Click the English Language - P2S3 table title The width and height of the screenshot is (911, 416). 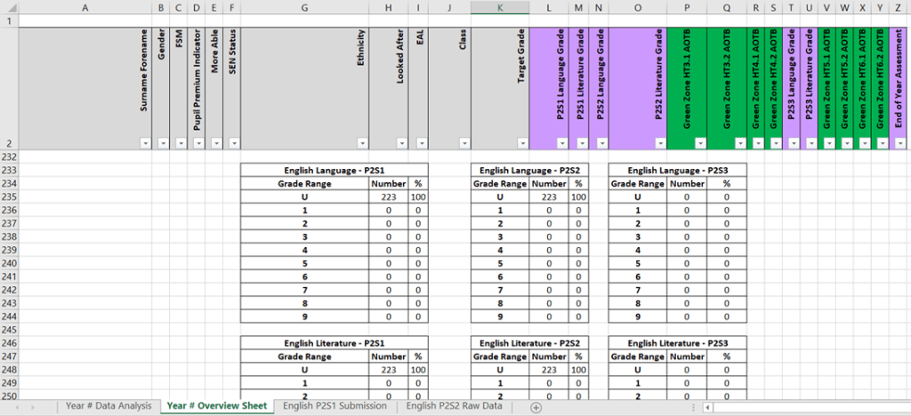[x=677, y=170]
